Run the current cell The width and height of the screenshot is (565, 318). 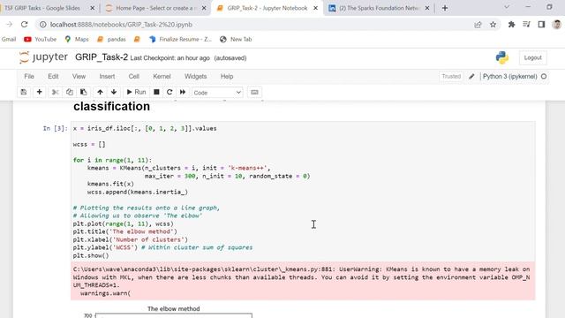pyautogui.click(x=136, y=92)
